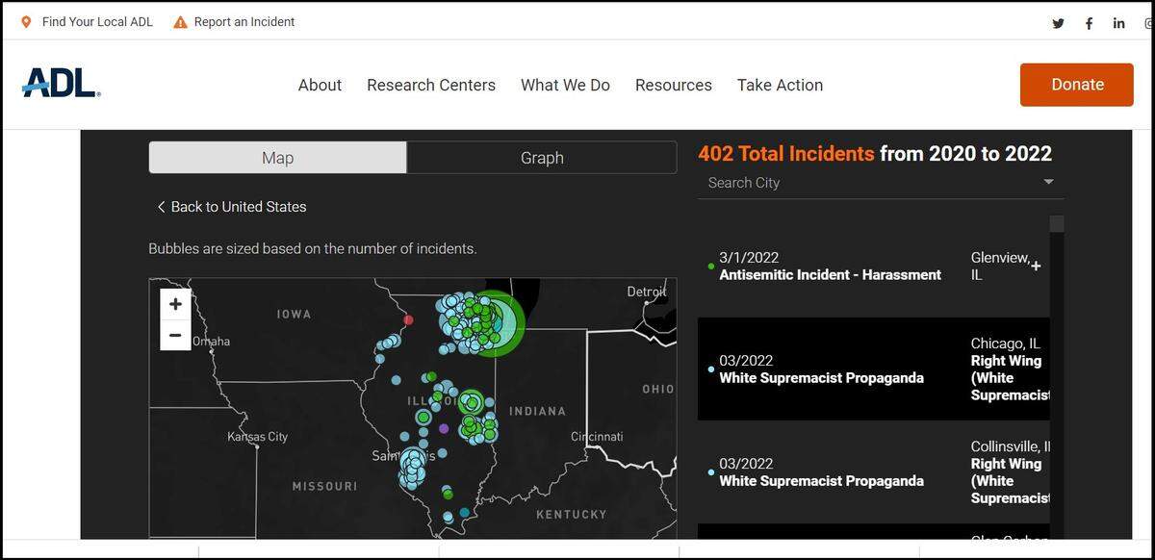The height and width of the screenshot is (560, 1155).
Task: Click the 3/1/2022 date text
Action: [x=749, y=258]
